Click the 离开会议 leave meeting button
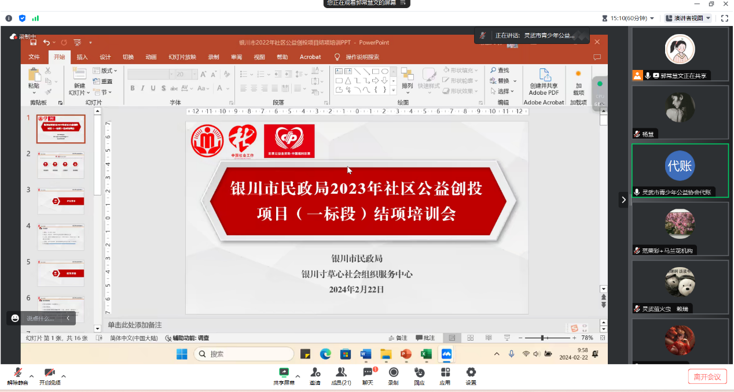 point(707,376)
